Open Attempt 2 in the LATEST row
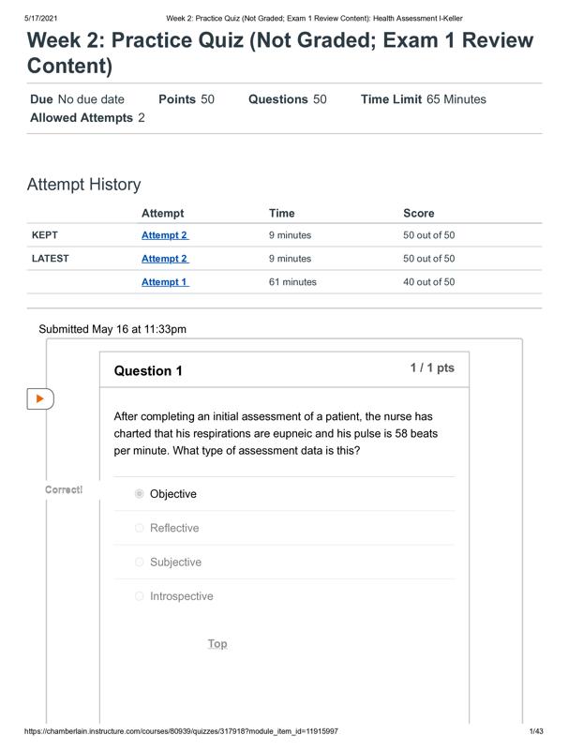Viewport: 568px width, 750px height. point(164,259)
